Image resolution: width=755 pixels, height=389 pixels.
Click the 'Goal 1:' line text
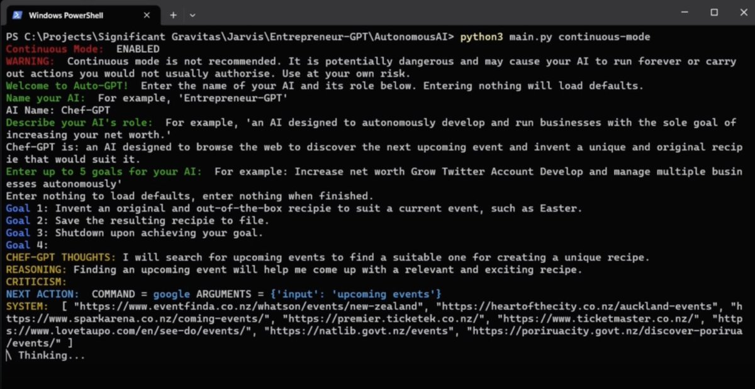[294, 209]
